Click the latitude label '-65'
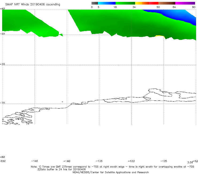Image resolution: width=198 pixels, height=174 pixels. (2, 34)
